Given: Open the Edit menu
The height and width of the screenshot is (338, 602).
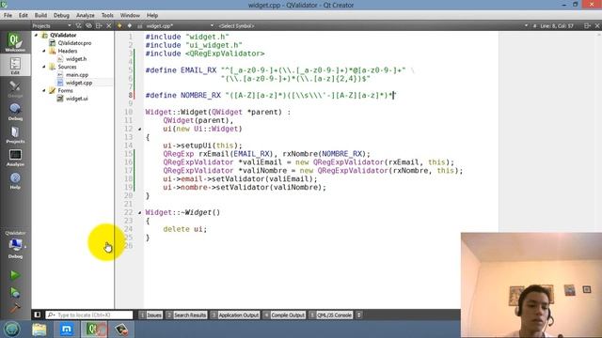Looking at the screenshot, I should (23, 15).
